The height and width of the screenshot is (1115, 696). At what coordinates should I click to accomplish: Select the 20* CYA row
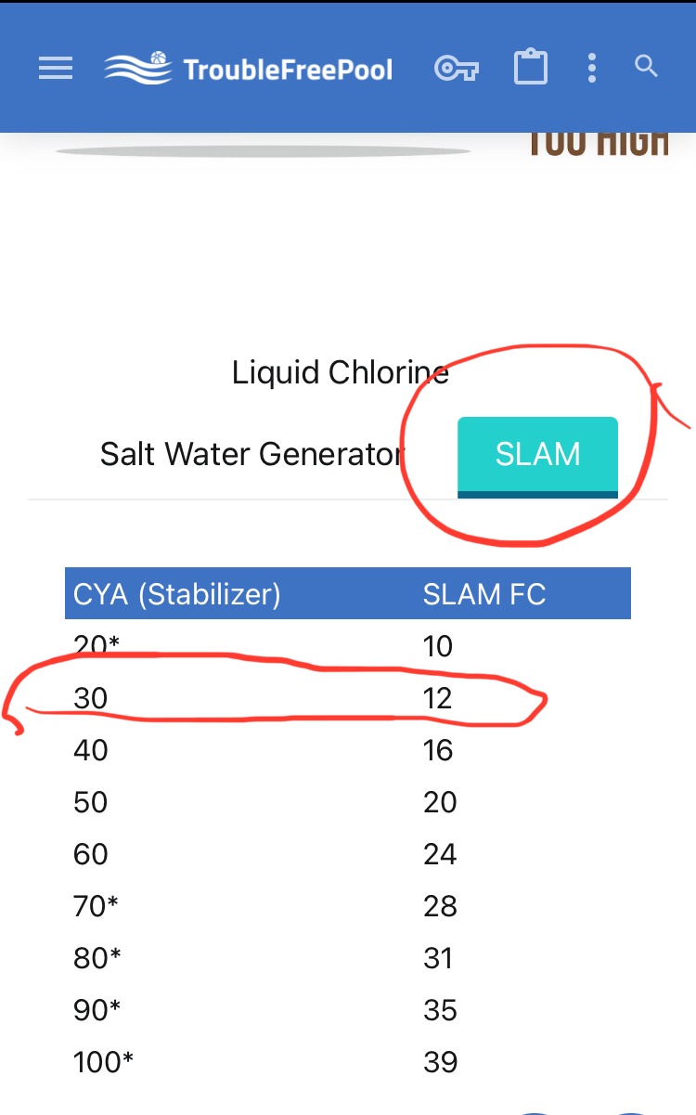(x=348, y=646)
